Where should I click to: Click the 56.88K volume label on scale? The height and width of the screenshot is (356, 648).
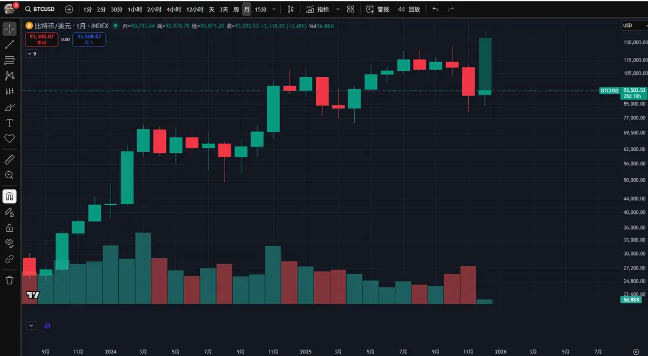coord(631,299)
